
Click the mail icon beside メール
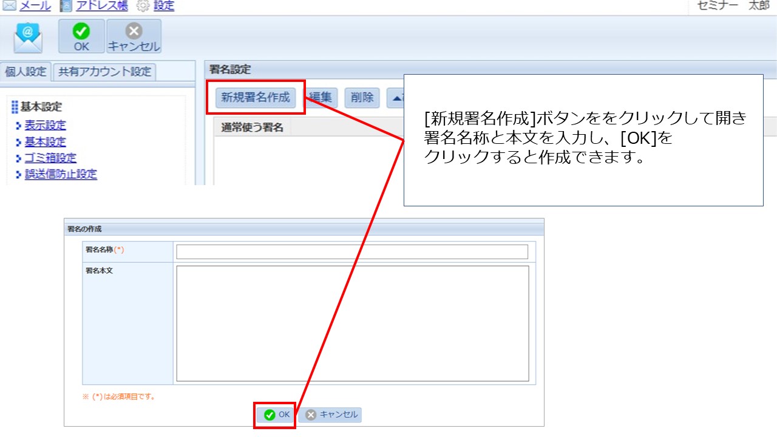tap(10, 6)
